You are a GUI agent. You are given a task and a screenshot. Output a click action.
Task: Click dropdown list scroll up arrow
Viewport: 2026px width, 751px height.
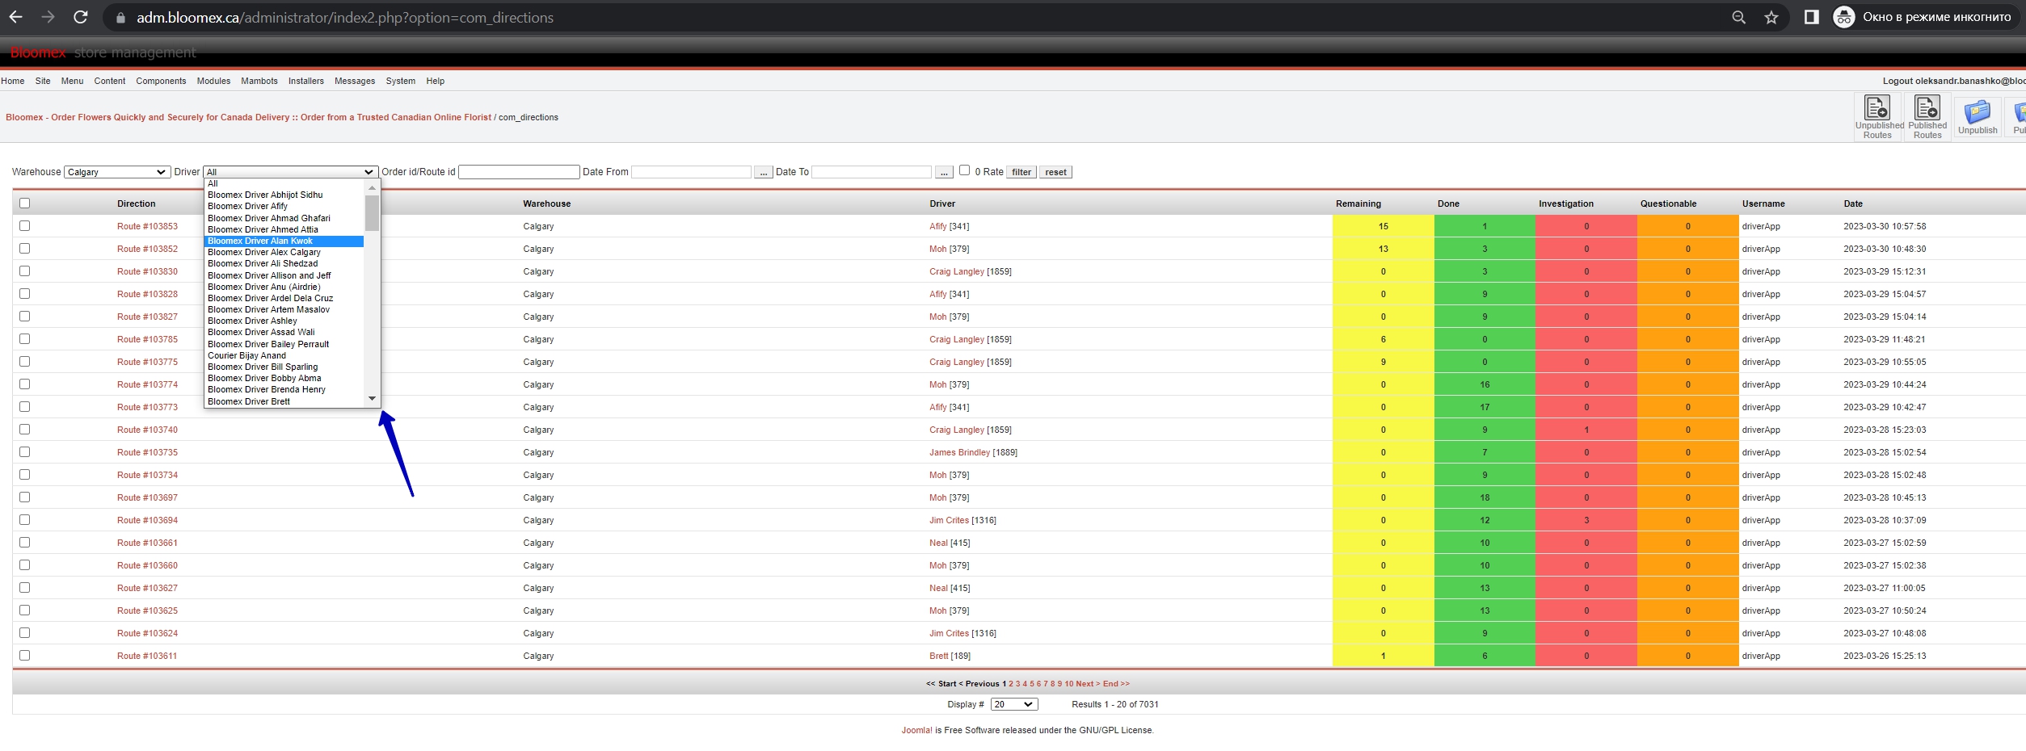pos(372,187)
